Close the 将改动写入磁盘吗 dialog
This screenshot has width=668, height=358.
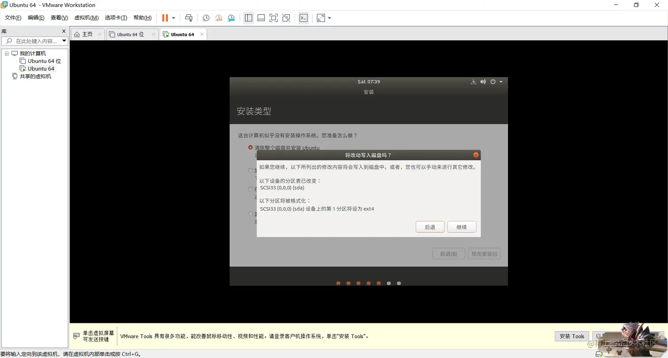click(476, 155)
